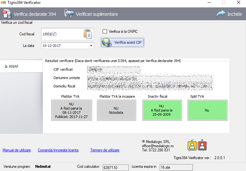Click green Inactiv fiscal status box
This screenshot has height=171, width=246.
(x=162, y=110)
